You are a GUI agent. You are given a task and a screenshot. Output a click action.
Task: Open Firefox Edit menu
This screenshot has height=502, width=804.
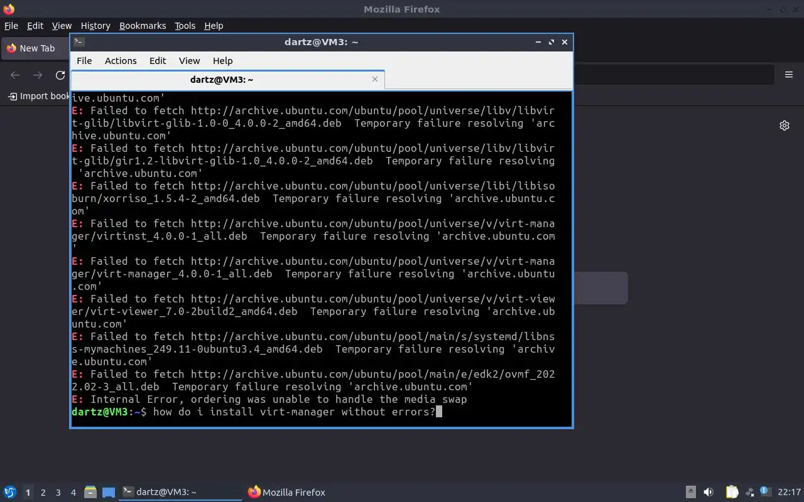pyautogui.click(x=35, y=26)
